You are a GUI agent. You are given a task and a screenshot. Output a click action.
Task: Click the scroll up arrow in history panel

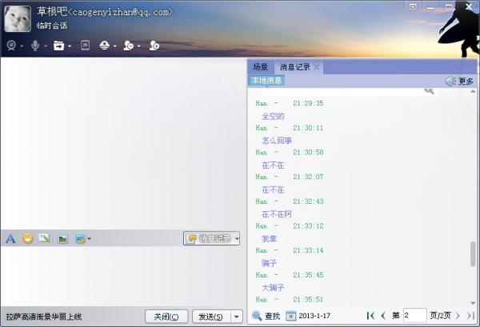(473, 91)
